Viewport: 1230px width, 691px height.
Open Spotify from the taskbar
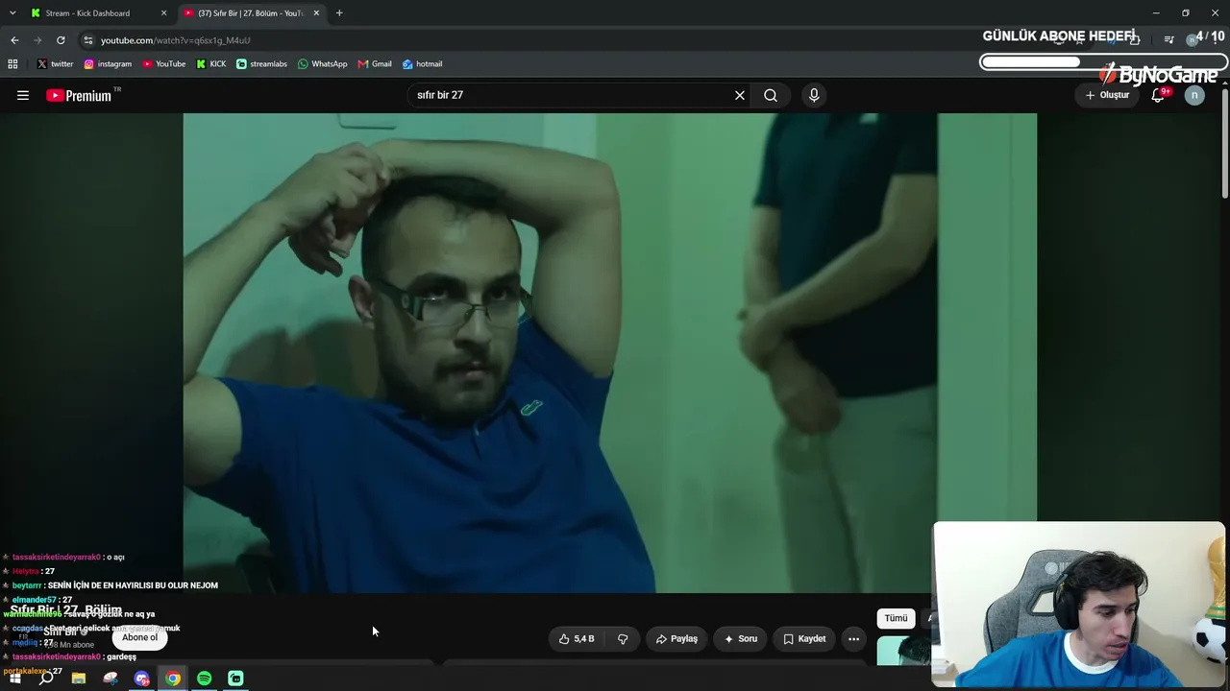pyautogui.click(x=205, y=679)
